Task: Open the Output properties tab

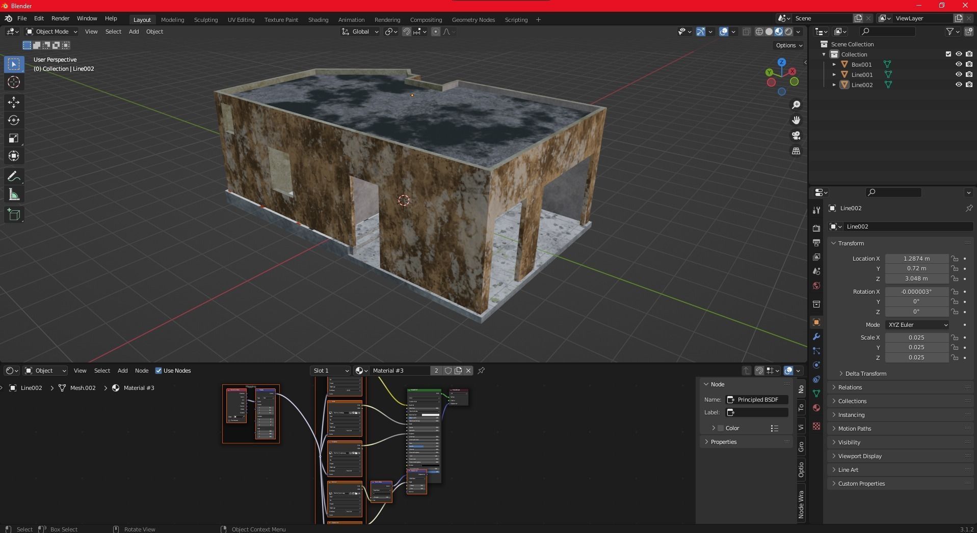Action: pyautogui.click(x=816, y=242)
